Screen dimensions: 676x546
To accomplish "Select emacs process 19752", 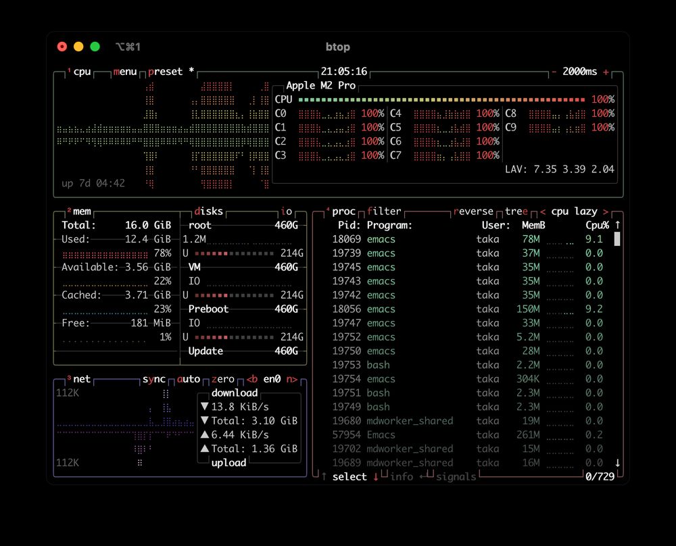I will pos(467,337).
